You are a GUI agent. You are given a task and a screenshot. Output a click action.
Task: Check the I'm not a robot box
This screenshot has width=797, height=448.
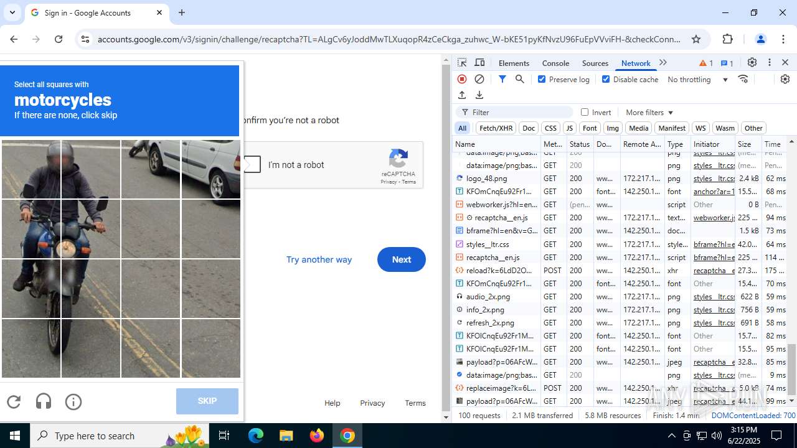(252, 165)
